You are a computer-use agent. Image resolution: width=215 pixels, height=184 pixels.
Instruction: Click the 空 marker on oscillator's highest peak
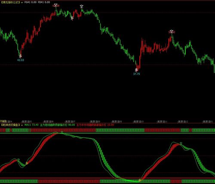pyautogui.click(x=62, y=132)
